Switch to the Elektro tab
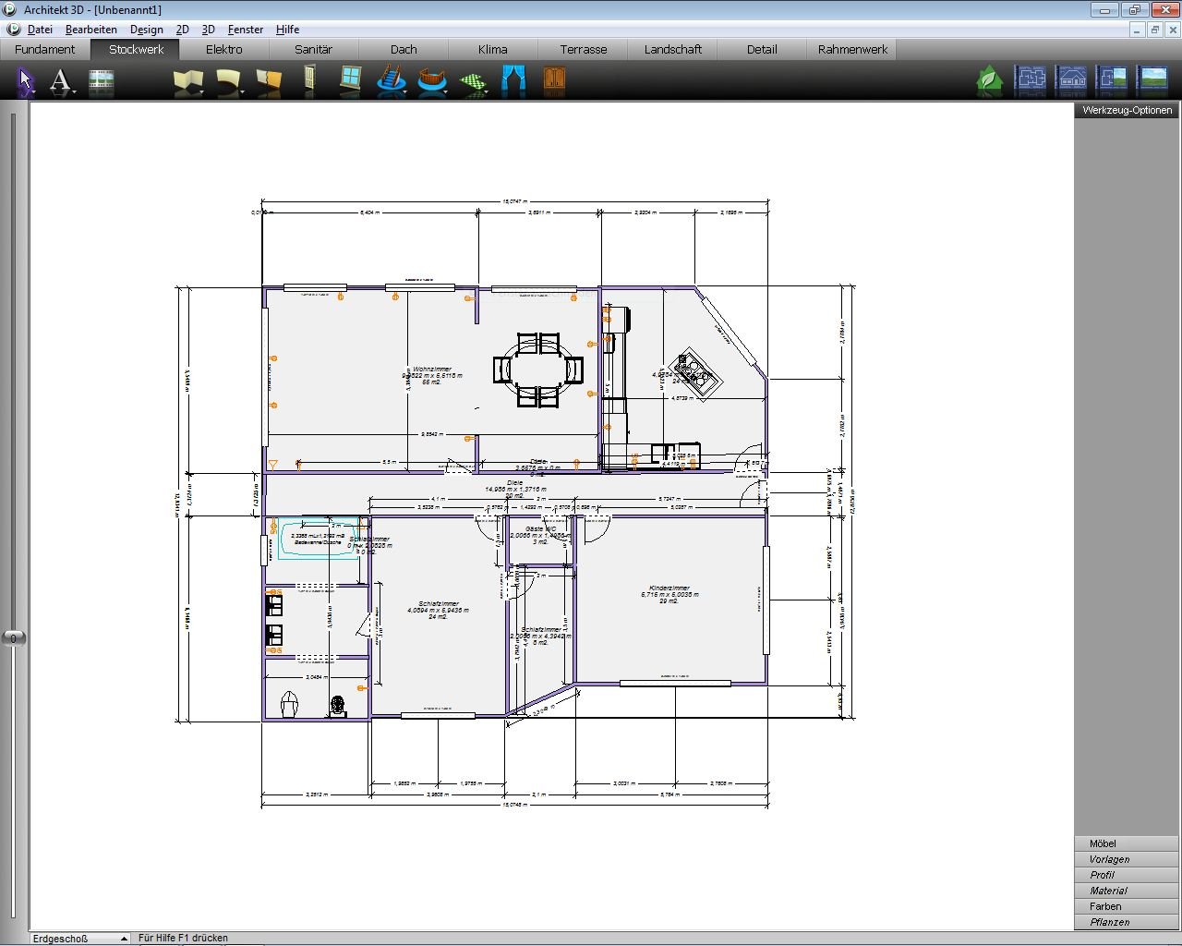 click(224, 50)
